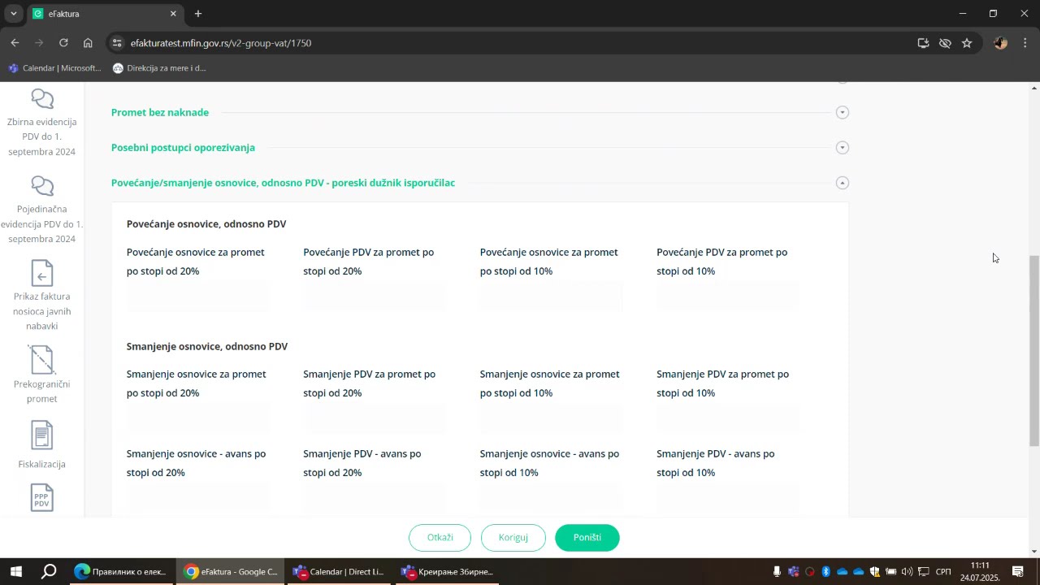Open battery status tray icon
The image size is (1040, 585).
tap(890, 572)
